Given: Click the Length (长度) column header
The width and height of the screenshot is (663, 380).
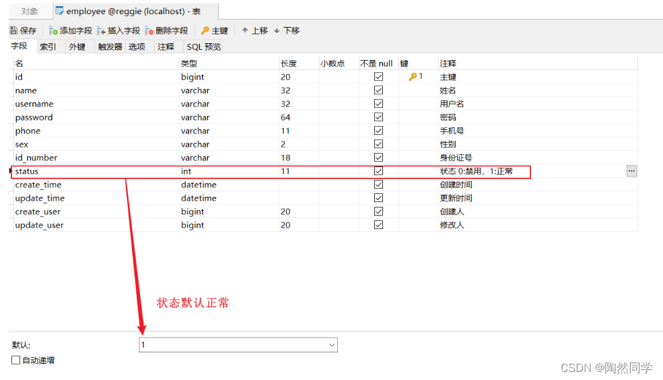Looking at the screenshot, I should click(299, 63).
